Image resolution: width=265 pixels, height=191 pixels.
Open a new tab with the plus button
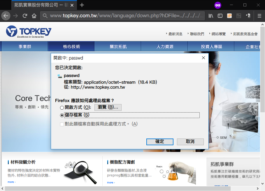82,5
